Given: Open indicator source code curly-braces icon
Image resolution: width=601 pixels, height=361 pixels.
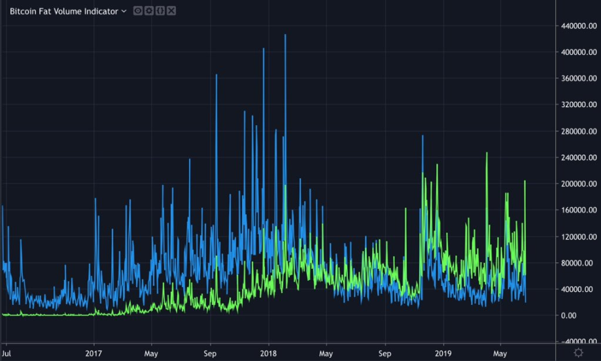Looking at the screenshot, I should point(159,11).
